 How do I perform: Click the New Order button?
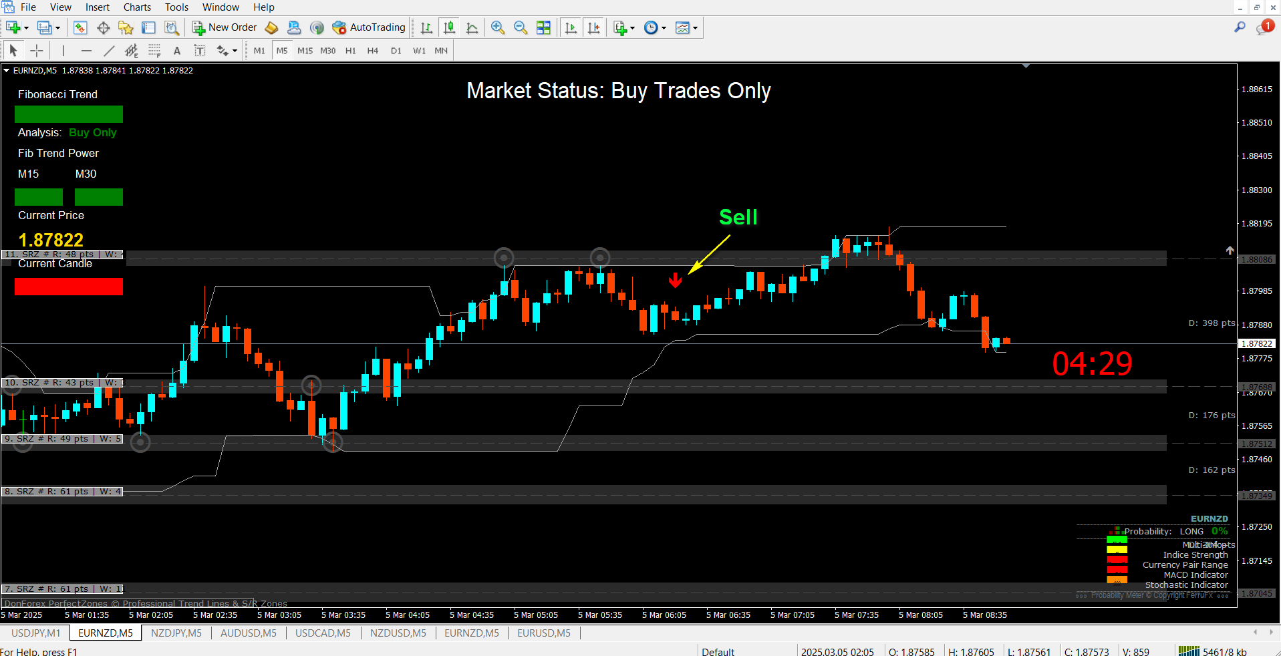pyautogui.click(x=224, y=27)
